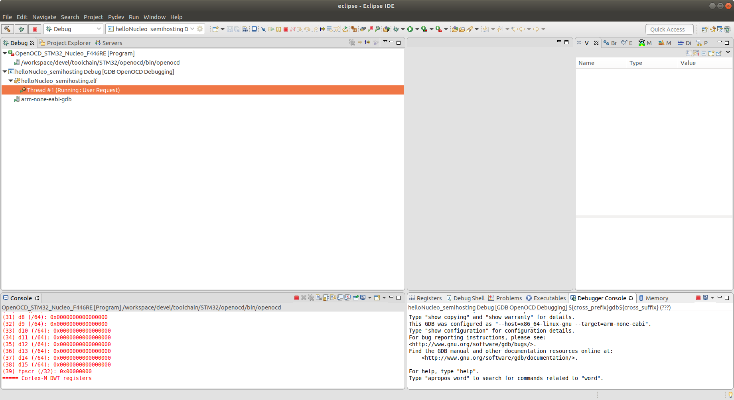Image resolution: width=734 pixels, height=400 pixels.
Task: Click Collapse All icon in Variables view
Action: (x=704, y=53)
